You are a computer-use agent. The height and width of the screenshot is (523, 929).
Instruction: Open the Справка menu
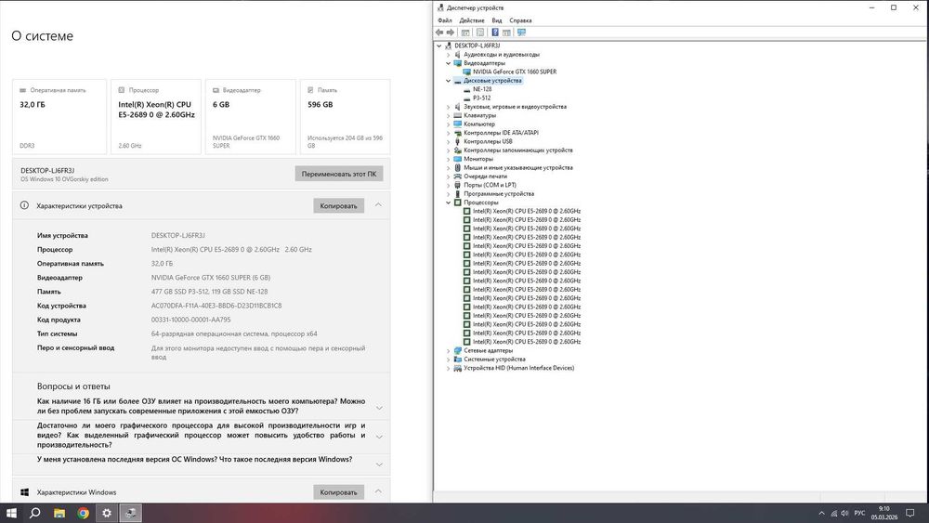pos(520,20)
